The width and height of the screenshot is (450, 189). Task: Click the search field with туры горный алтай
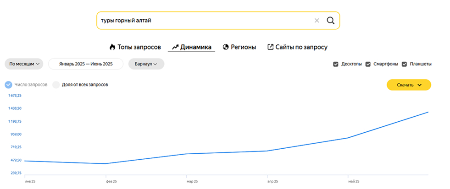tap(202, 21)
